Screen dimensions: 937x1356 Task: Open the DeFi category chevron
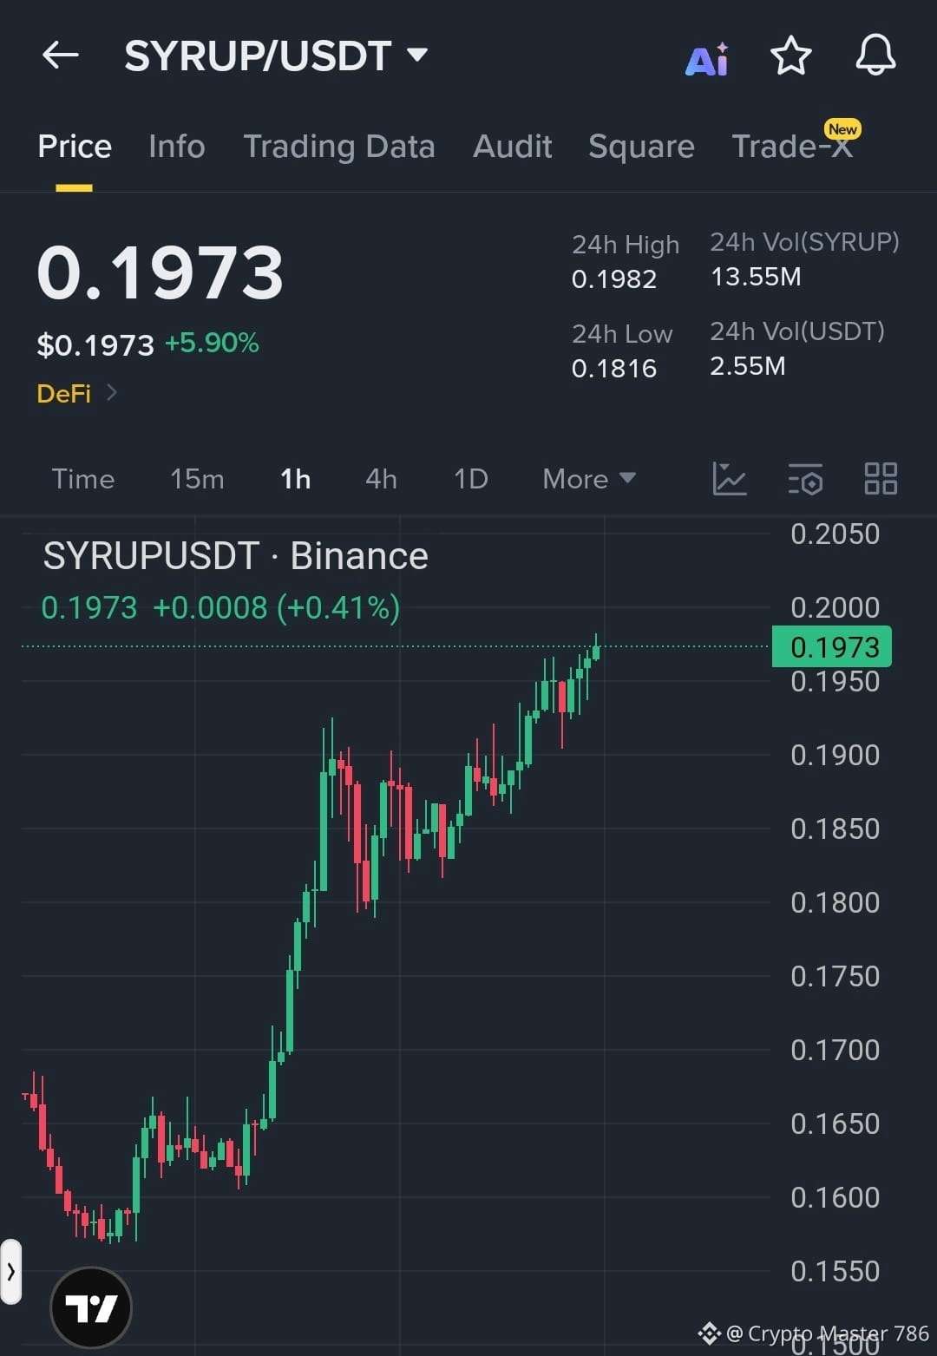pyautogui.click(x=111, y=393)
